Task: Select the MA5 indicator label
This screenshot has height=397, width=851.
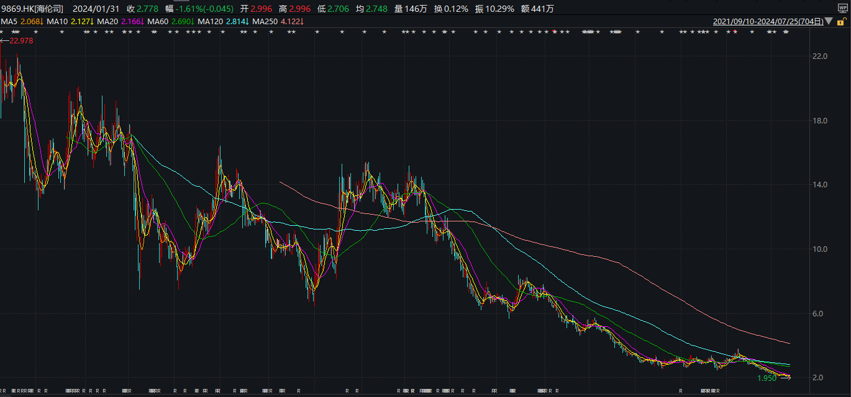Action: tap(9, 22)
